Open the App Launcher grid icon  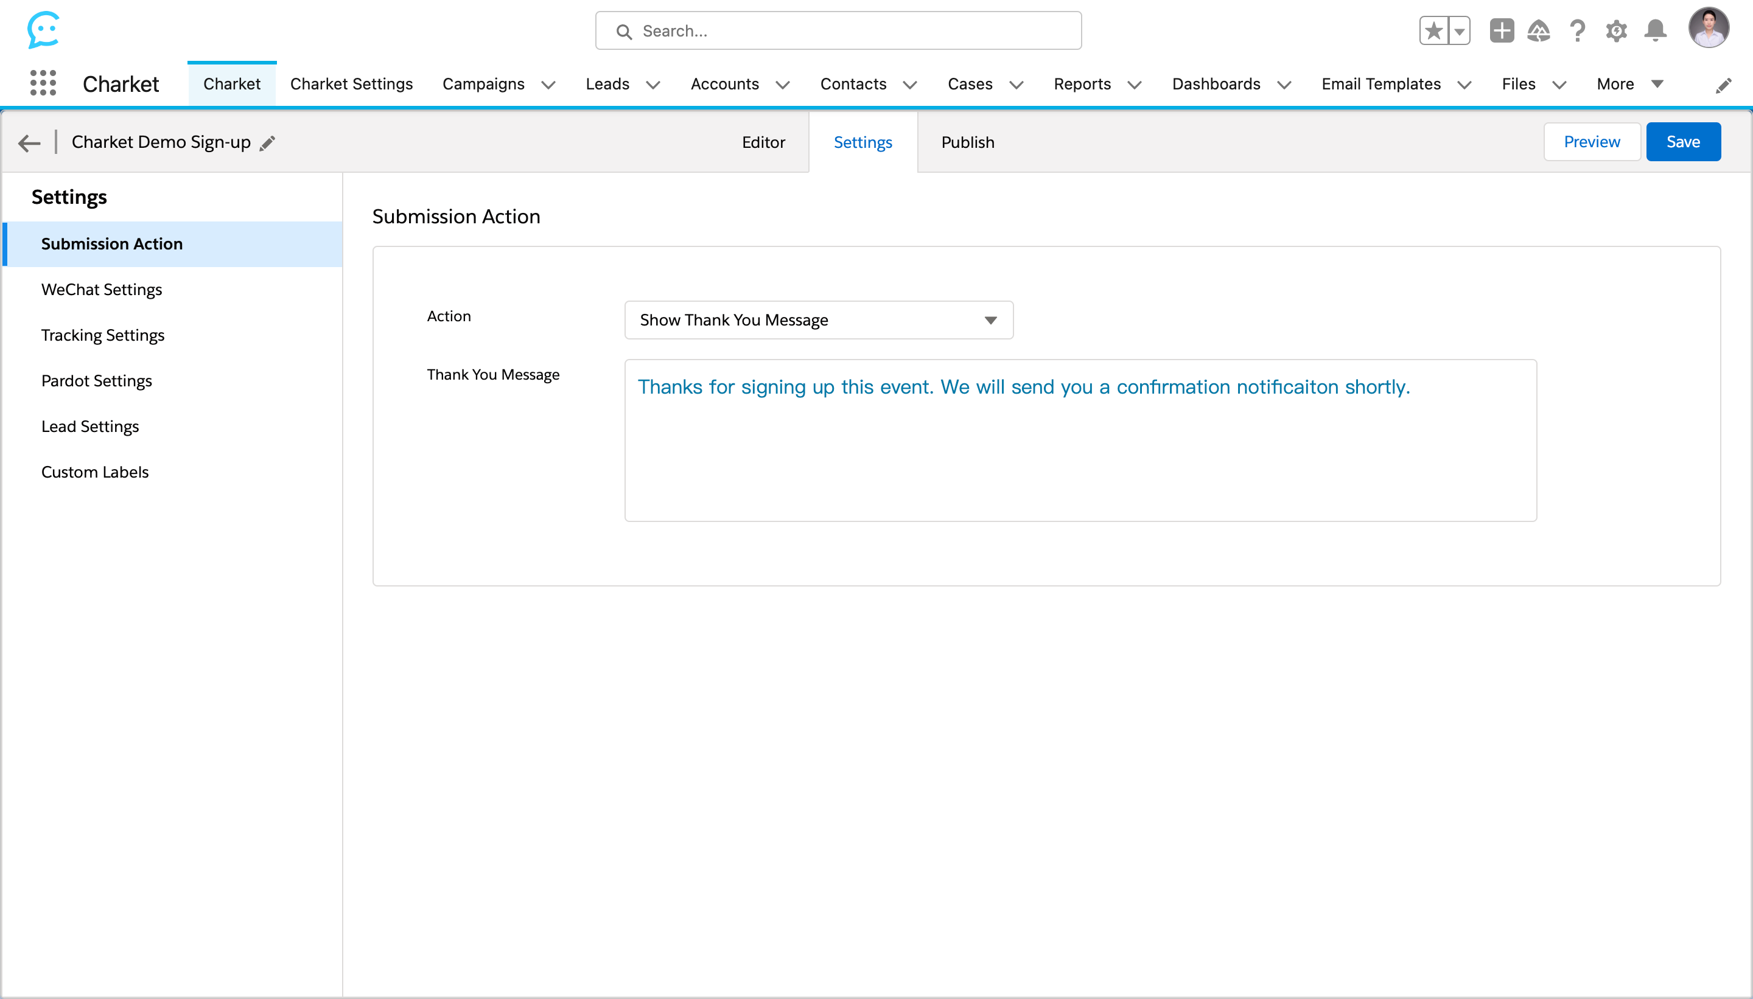tap(43, 83)
